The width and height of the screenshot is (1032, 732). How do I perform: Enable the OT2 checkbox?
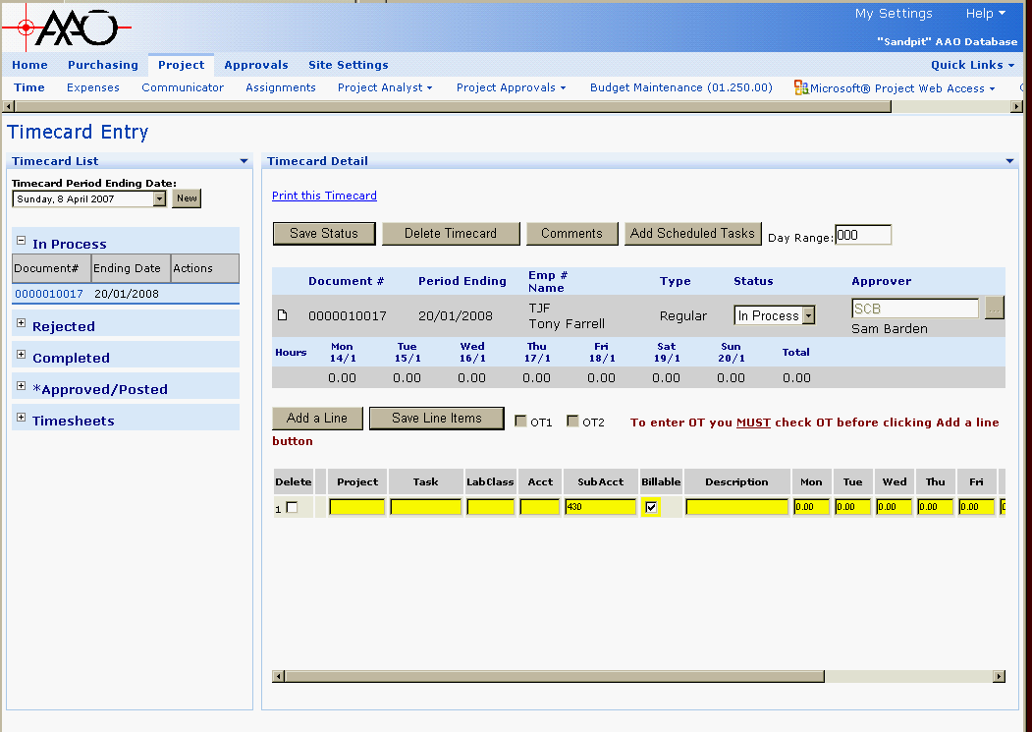pyautogui.click(x=572, y=422)
